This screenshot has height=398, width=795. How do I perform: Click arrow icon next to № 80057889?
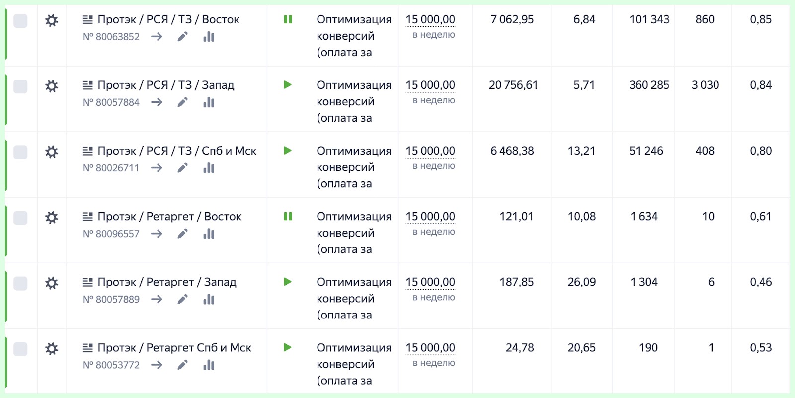click(x=157, y=299)
